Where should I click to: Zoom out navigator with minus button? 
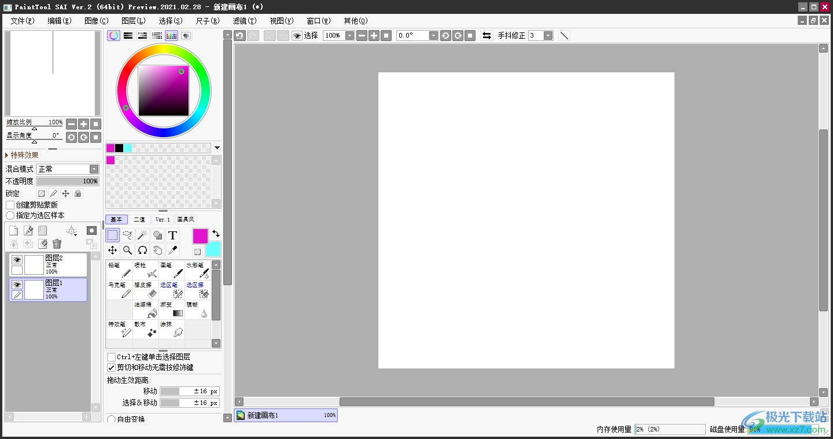click(x=71, y=124)
